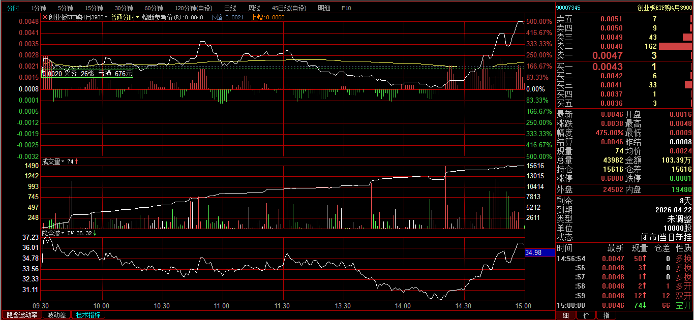
Task: Click the 均价 value 0.0024
Action: pyautogui.click(x=680, y=151)
